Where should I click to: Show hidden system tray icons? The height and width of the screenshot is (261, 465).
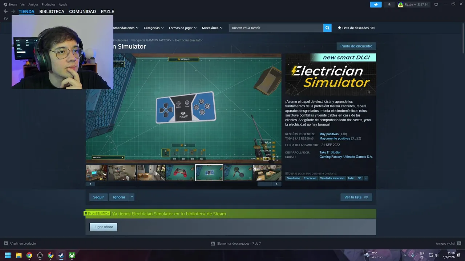405,255
